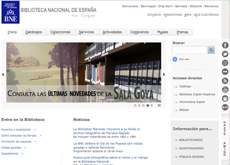Viewport: 230px width, 165px height.
Task: Open the BNE Facebook page icon
Action: tap(225, 45)
